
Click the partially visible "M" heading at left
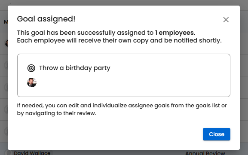click(x=6, y=21)
